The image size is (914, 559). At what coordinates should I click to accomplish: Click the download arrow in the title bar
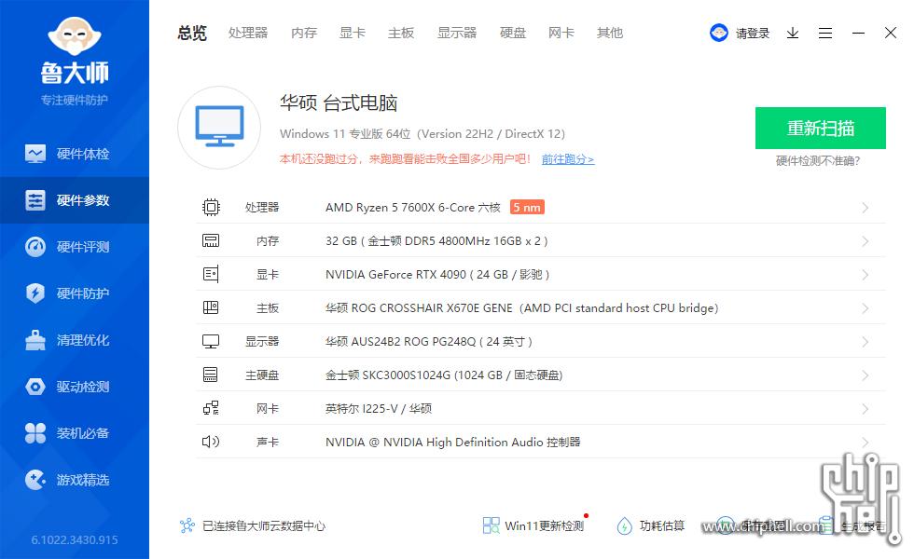click(793, 33)
